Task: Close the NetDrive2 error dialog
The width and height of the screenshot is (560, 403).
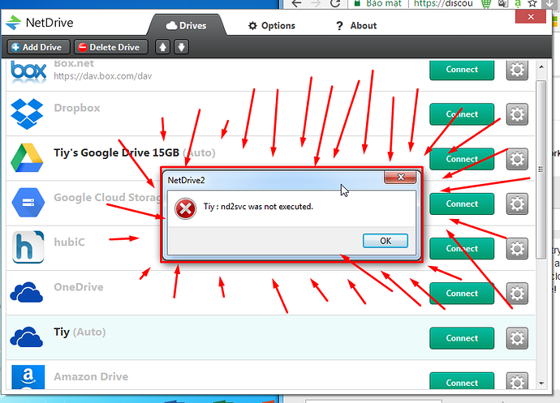Action: 400,178
